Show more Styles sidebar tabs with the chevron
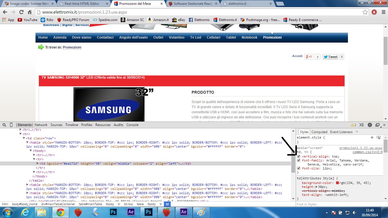This screenshot has height=218, width=388. [x=357, y=132]
